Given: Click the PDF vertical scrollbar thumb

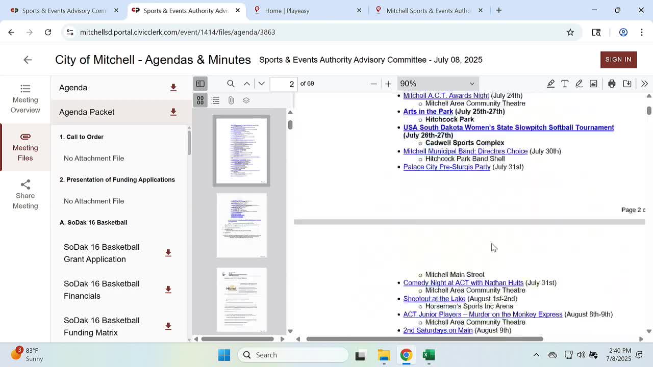Looking at the screenshot, I should (x=649, y=111).
